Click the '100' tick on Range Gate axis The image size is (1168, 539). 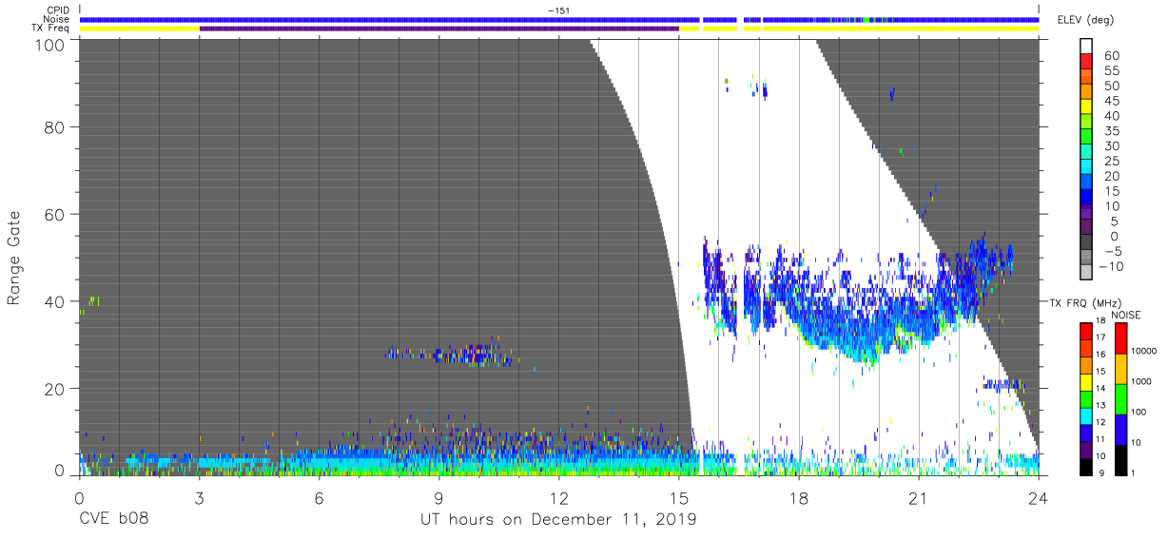click(51, 45)
